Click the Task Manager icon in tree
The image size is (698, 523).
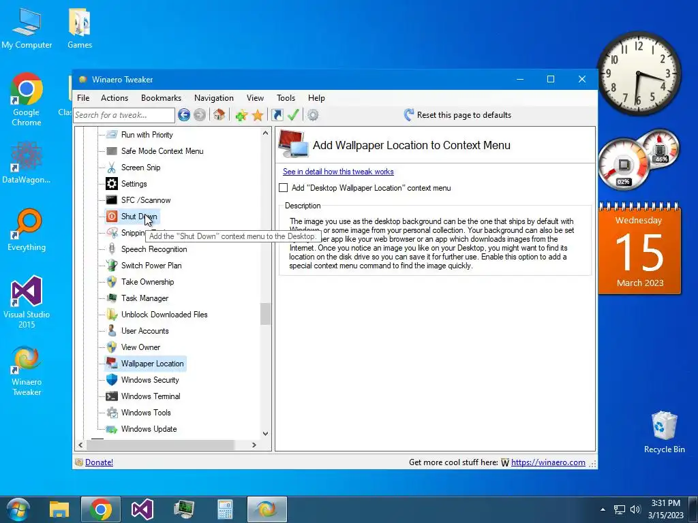(112, 298)
